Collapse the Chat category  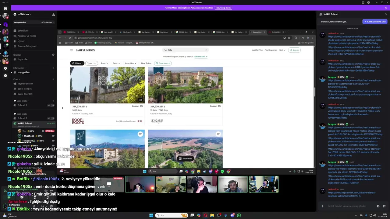point(16,79)
